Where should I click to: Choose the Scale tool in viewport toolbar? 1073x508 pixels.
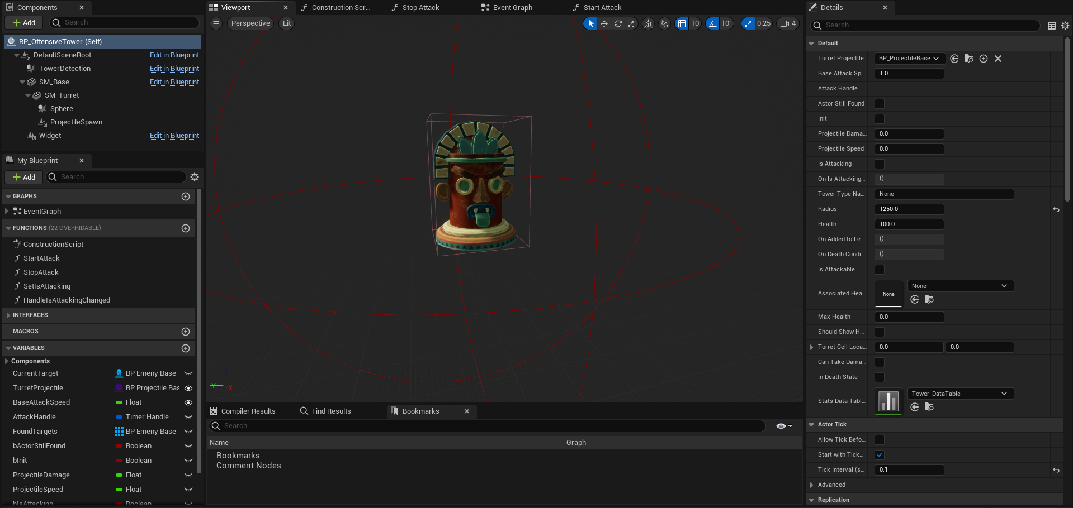point(631,23)
